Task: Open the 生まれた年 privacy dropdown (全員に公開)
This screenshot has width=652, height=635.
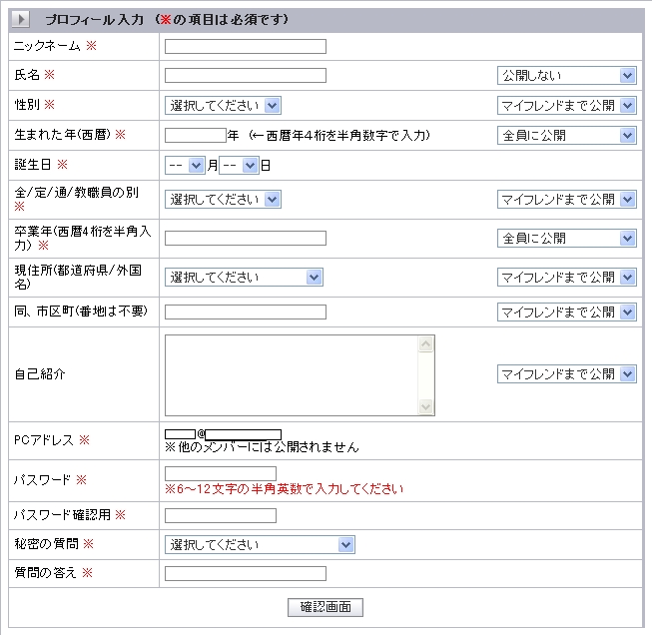Action: click(x=567, y=135)
